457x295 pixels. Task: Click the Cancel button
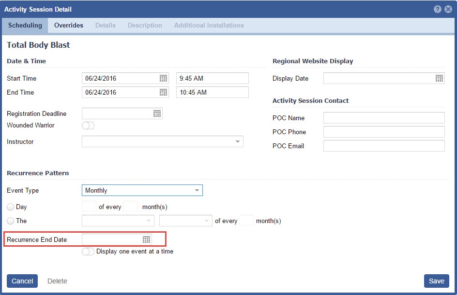22,281
